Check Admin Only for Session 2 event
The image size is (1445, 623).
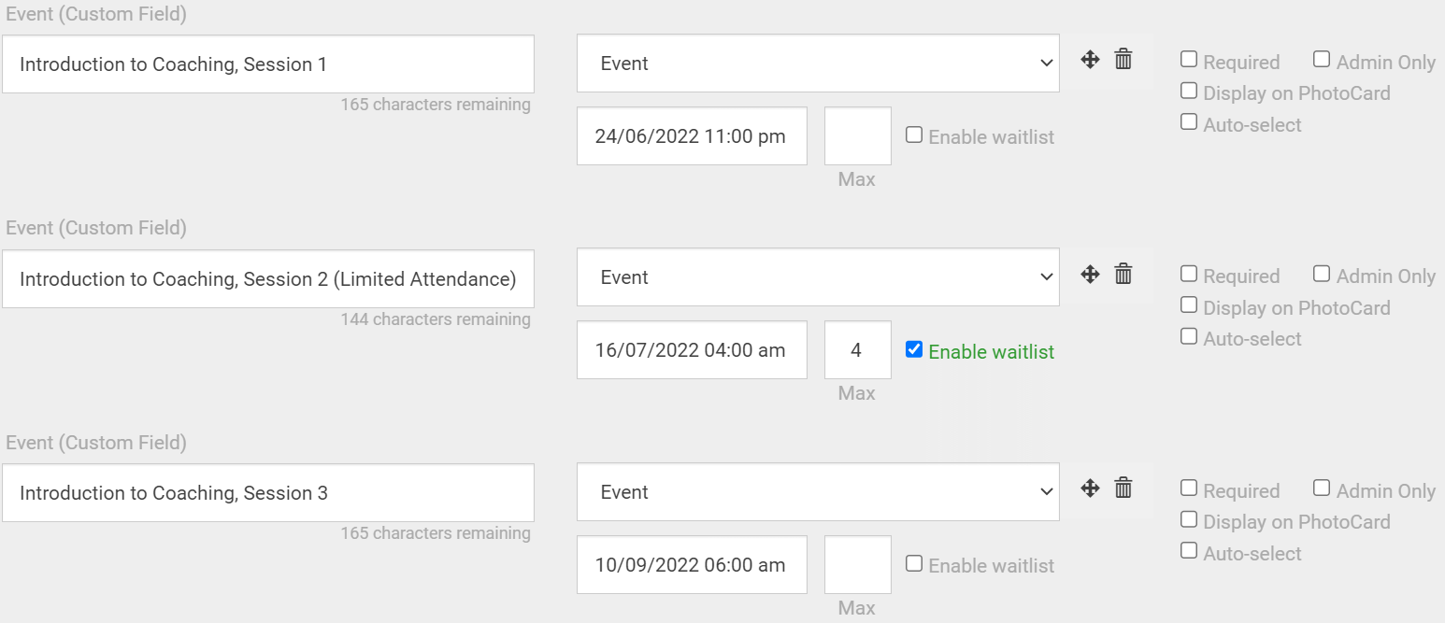pos(1322,274)
